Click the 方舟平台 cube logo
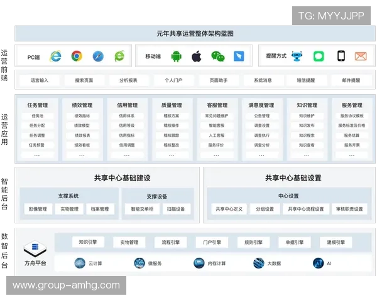 point(35,249)
